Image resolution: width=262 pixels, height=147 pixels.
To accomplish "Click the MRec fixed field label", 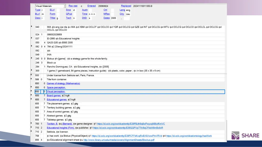I will click(x=107, y=14).
